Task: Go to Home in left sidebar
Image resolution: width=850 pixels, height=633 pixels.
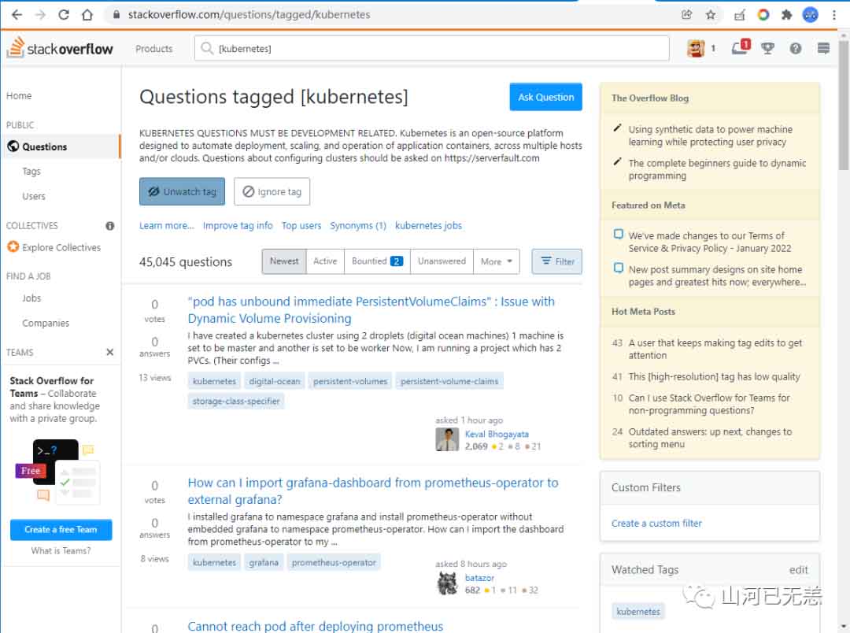Action: 19,96
